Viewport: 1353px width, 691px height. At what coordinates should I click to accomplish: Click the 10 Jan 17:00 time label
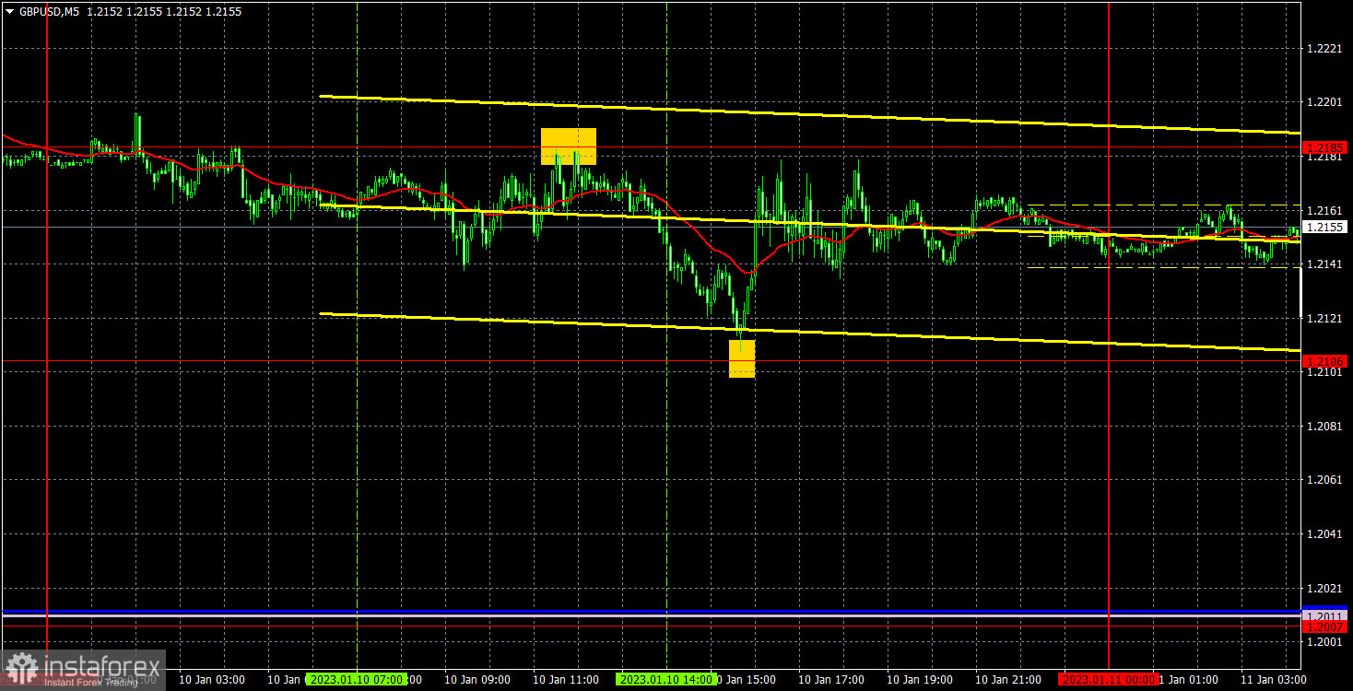(x=831, y=679)
